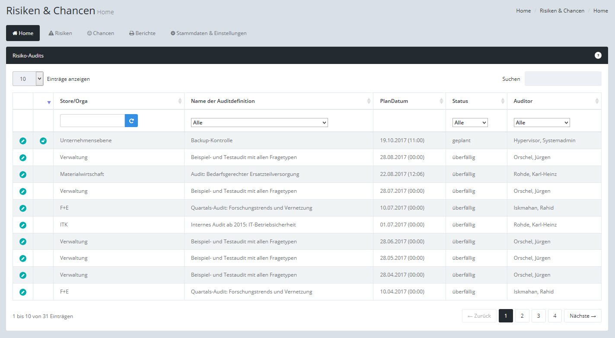615x338 pixels.
Task: Click the Suchen search input field
Action: click(563, 79)
